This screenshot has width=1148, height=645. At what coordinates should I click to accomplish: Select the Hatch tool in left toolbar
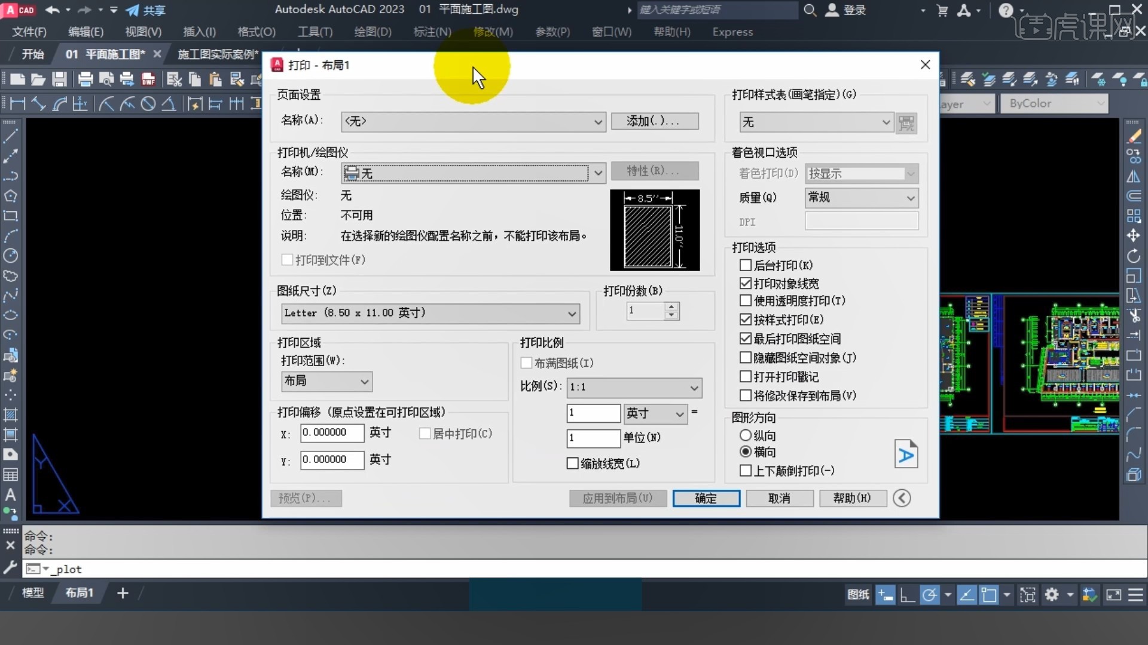[x=11, y=415]
